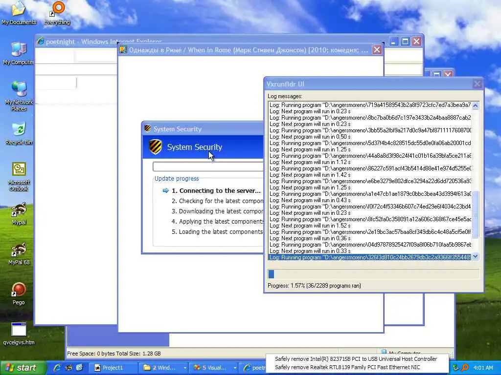Select highlighted log line with 326f3d810c24bb
This screenshot has height=375, width=501.
click(x=370, y=257)
